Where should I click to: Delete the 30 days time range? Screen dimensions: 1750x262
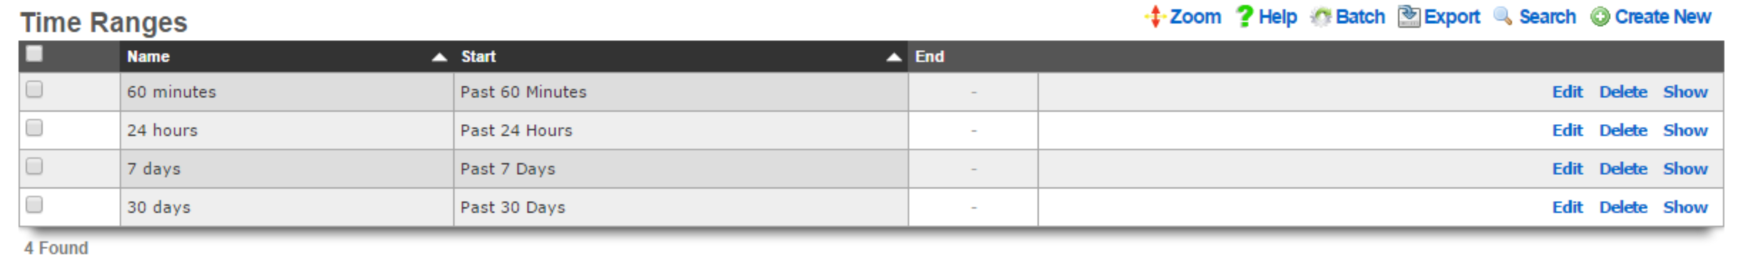1622,207
